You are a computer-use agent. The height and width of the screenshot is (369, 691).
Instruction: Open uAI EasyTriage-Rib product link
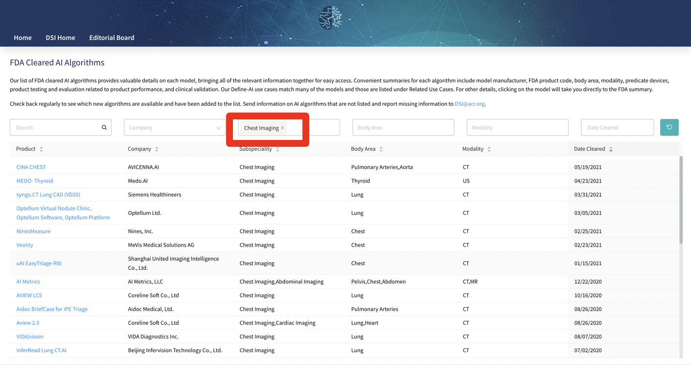pyautogui.click(x=39, y=263)
